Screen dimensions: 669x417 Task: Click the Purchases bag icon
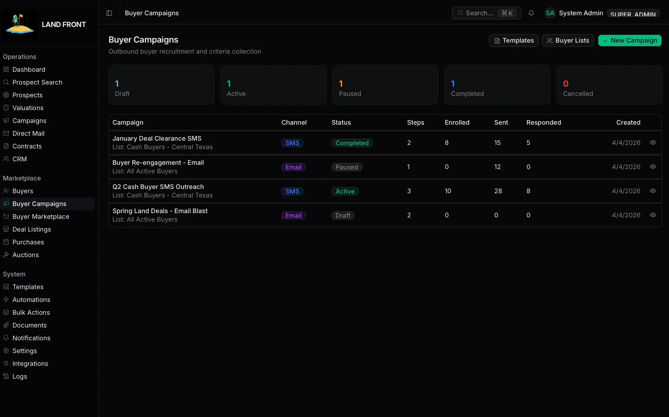point(6,242)
